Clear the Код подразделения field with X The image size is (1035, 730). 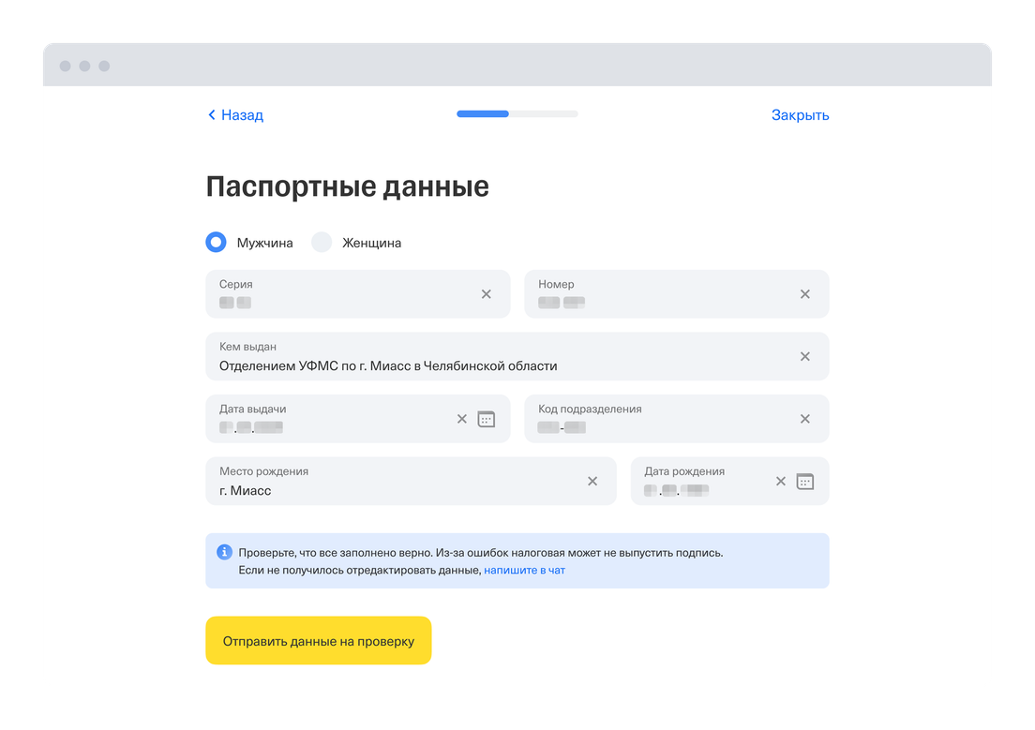(x=804, y=419)
